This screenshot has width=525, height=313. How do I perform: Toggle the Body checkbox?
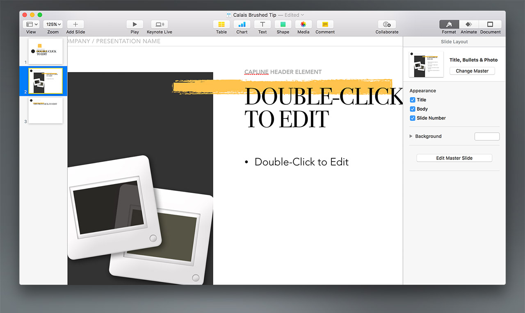[x=413, y=109]
